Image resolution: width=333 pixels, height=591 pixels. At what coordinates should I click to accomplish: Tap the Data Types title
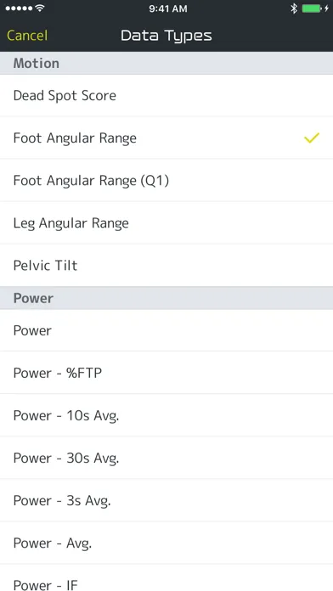coord(166,36)
